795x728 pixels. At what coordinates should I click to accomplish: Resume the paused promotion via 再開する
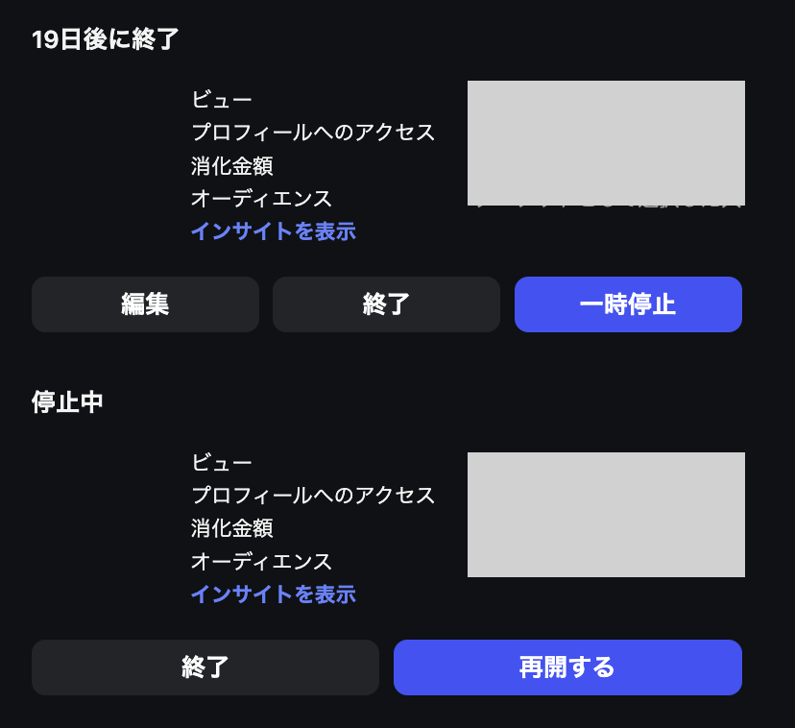566,667
